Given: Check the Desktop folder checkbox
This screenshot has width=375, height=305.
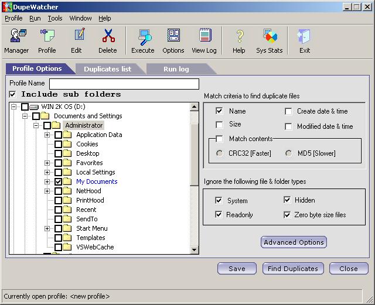Looking at the screenshot, I should (59, 153).
